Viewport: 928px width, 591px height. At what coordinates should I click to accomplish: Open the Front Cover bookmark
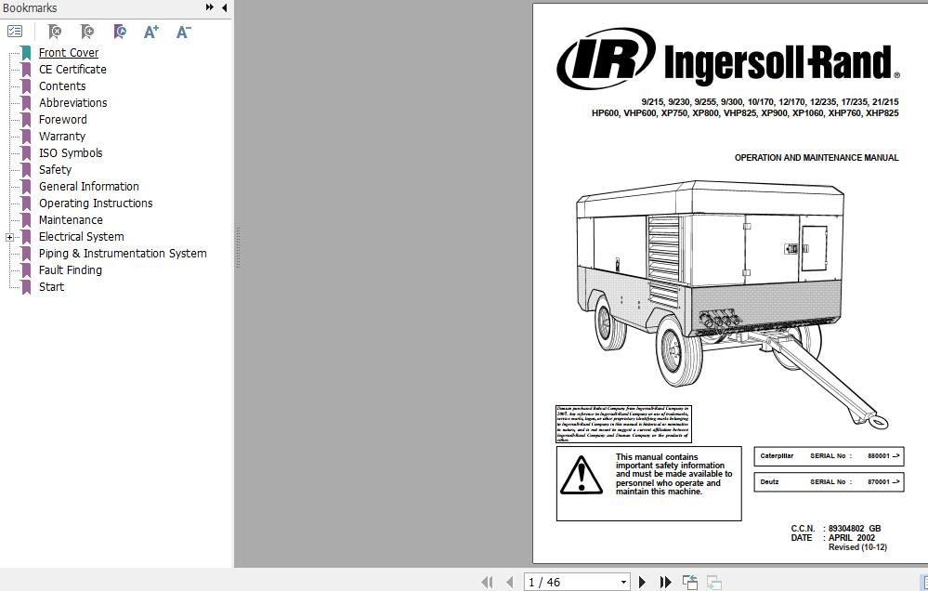69,53
